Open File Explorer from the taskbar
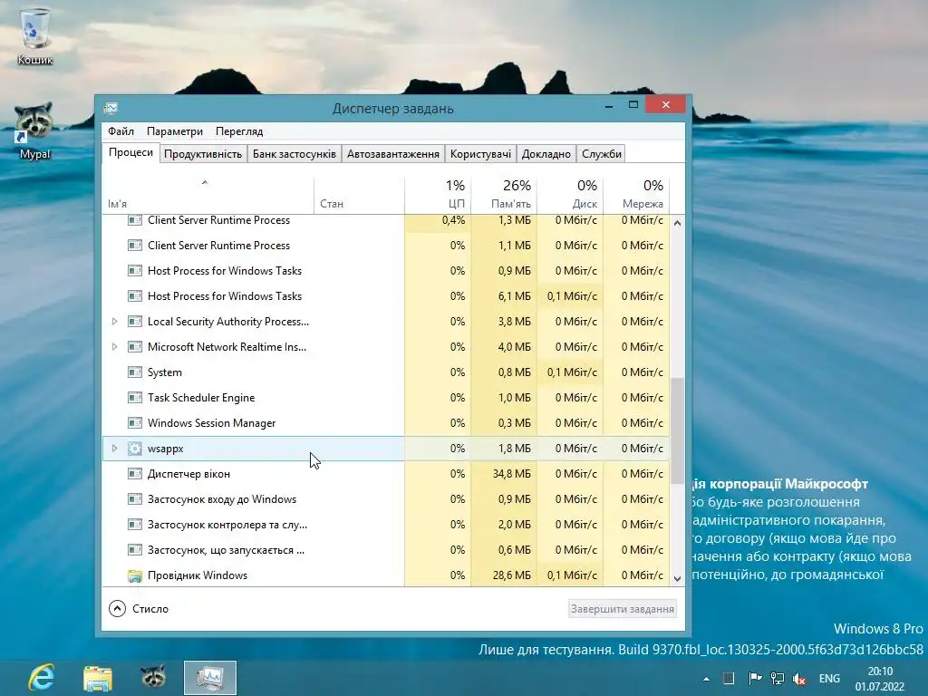This screenshot has height=696, width=928. pyautogui.click(x=98, y=678)
